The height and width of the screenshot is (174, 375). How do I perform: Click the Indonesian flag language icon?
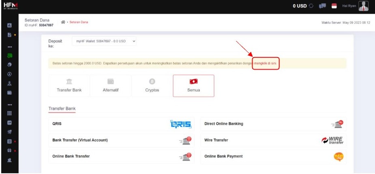tap(334, 6)
